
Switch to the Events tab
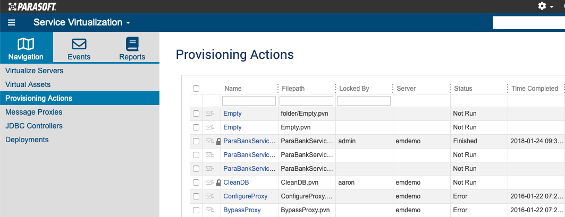coord(79,47)
